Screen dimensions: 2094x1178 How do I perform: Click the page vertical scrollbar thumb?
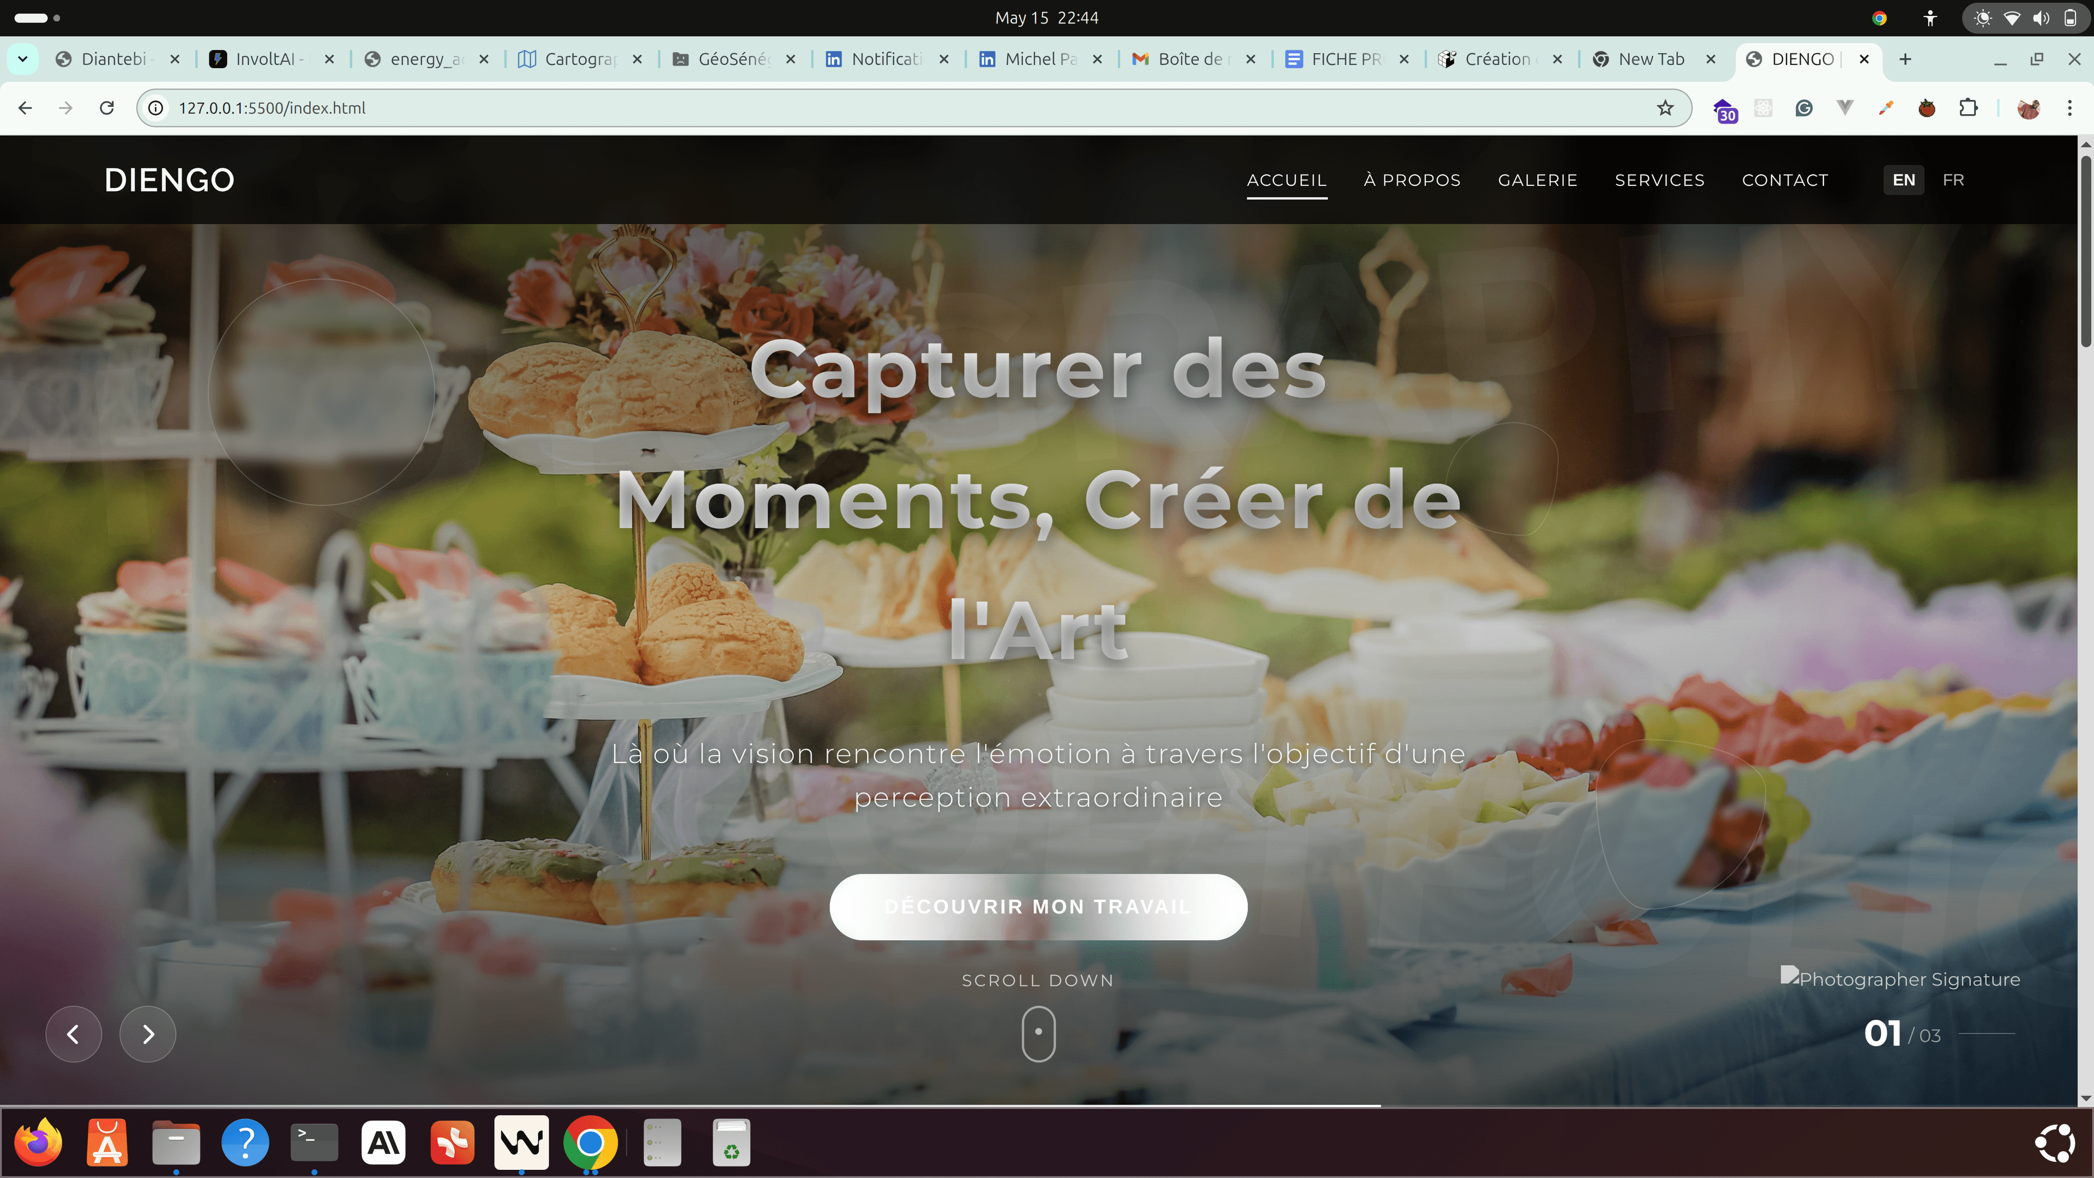(x=2085, y=252)
